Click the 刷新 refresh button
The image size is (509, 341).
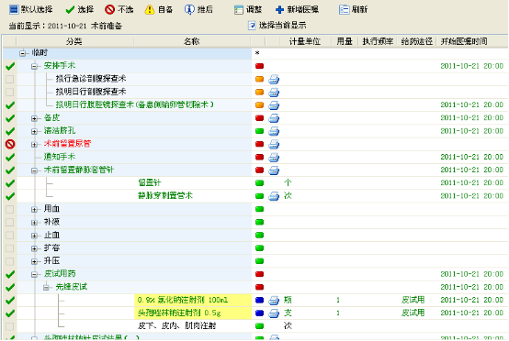pos(353,9)
